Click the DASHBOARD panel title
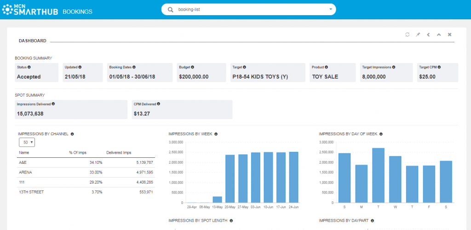 pyautogui.click(x=33, y=41)
